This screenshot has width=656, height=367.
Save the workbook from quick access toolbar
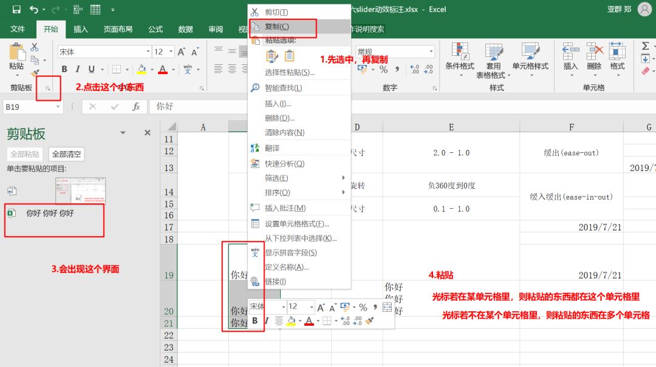[16, 9]
